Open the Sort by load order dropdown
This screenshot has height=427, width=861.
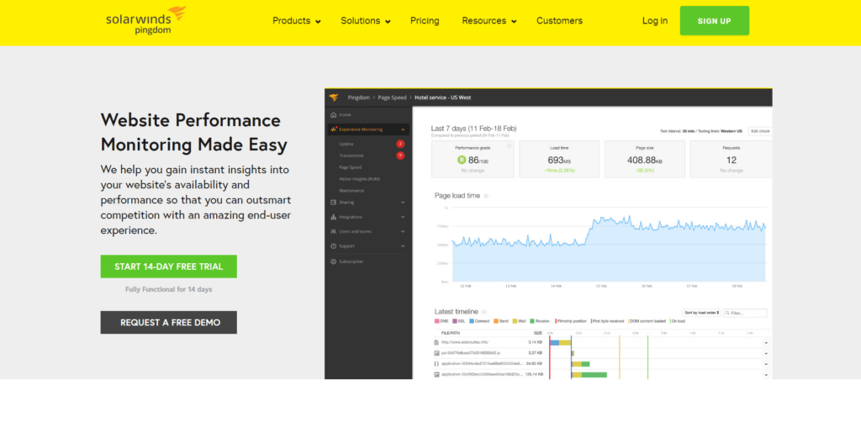[x=702, y=313]
